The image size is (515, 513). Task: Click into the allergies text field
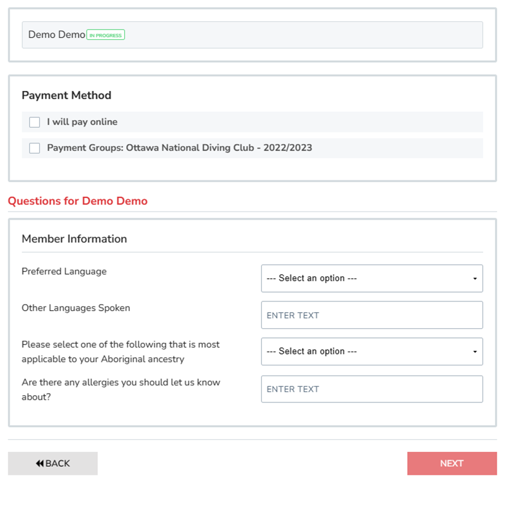(x=371, y=389)
